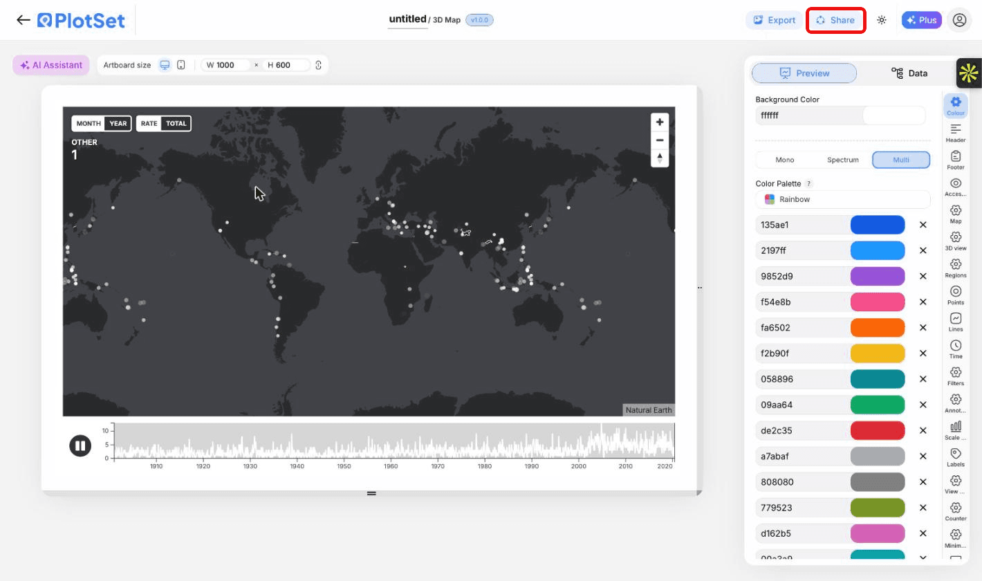Open the Colour settings tab
Viewport: 982px width, 581px height.
(x=956, y=106)
